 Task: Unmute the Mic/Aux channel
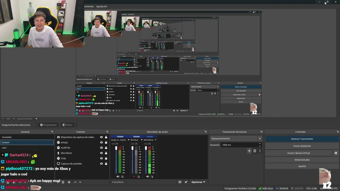click(x=134, y=176)
